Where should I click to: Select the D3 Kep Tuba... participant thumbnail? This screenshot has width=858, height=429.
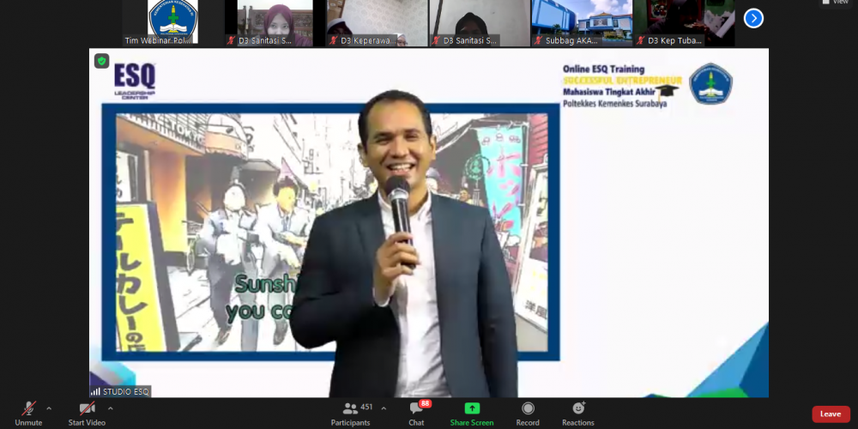pyautogui.click(x=683, y=22)
